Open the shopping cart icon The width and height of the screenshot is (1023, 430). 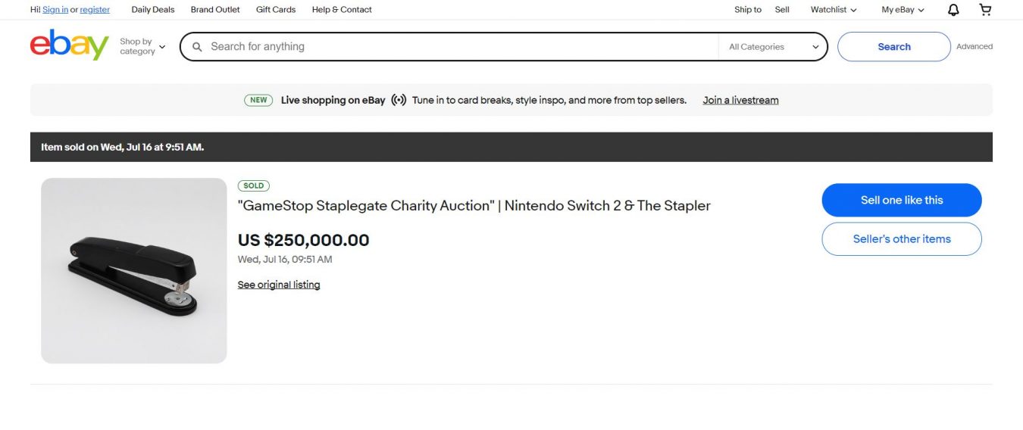click(985, 10)
